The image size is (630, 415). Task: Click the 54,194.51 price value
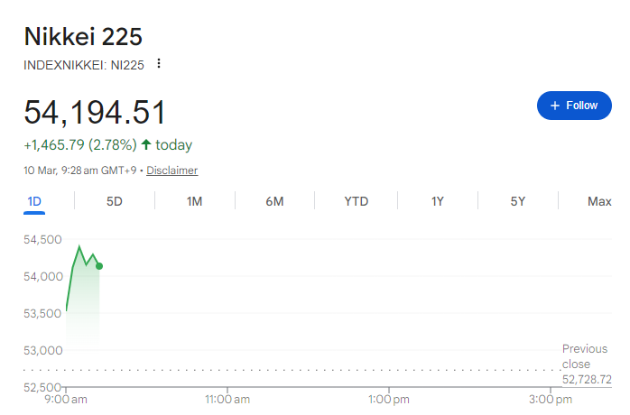pyautogui.click(x=95, y=113)
